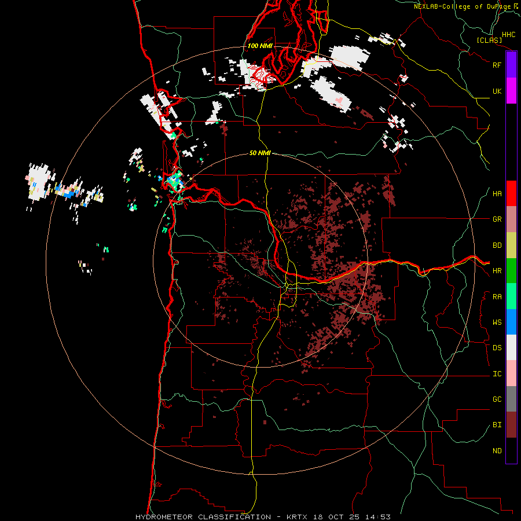
Task: Click the BI brown legend swatch
Action: point(511,425)
